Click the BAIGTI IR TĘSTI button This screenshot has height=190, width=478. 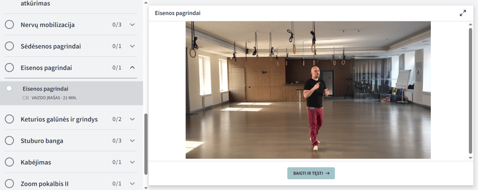point(311,173)
